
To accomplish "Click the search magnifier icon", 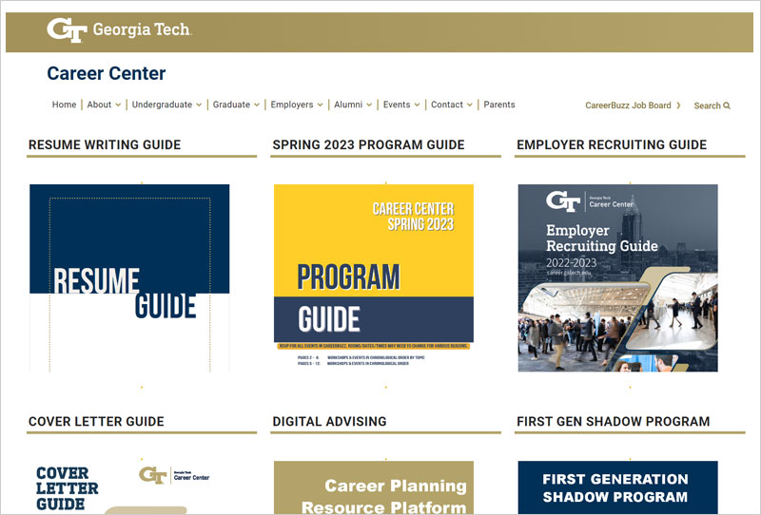I will point(727,105).
